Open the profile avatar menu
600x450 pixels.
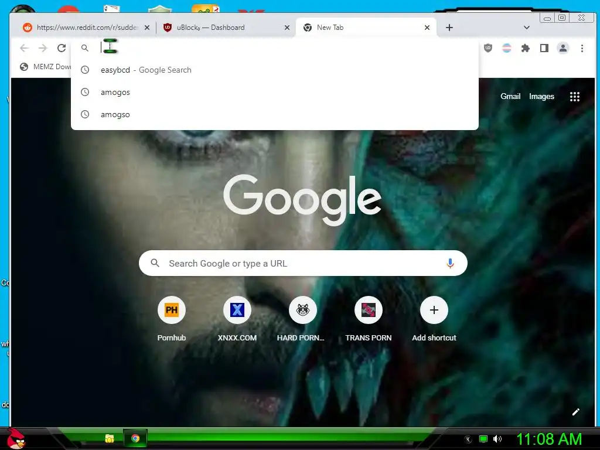[x=563, y=48]
